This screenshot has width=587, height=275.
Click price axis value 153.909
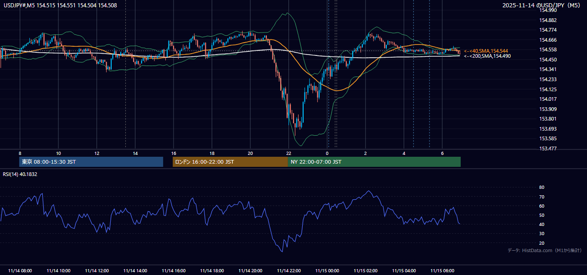point(548,109)
